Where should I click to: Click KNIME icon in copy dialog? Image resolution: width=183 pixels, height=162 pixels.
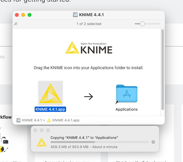(41, 142)
